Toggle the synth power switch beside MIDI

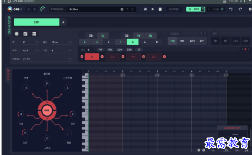click(x=222, y=9)
